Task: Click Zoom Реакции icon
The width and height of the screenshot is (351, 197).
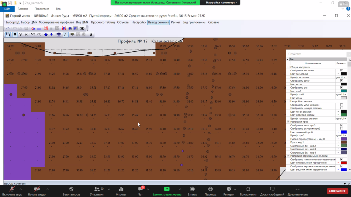Action: tap(229, 190)
